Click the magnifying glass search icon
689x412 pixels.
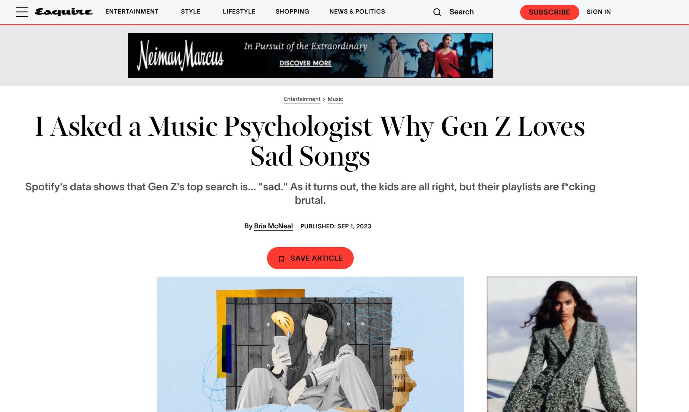(x=437, y=12)
